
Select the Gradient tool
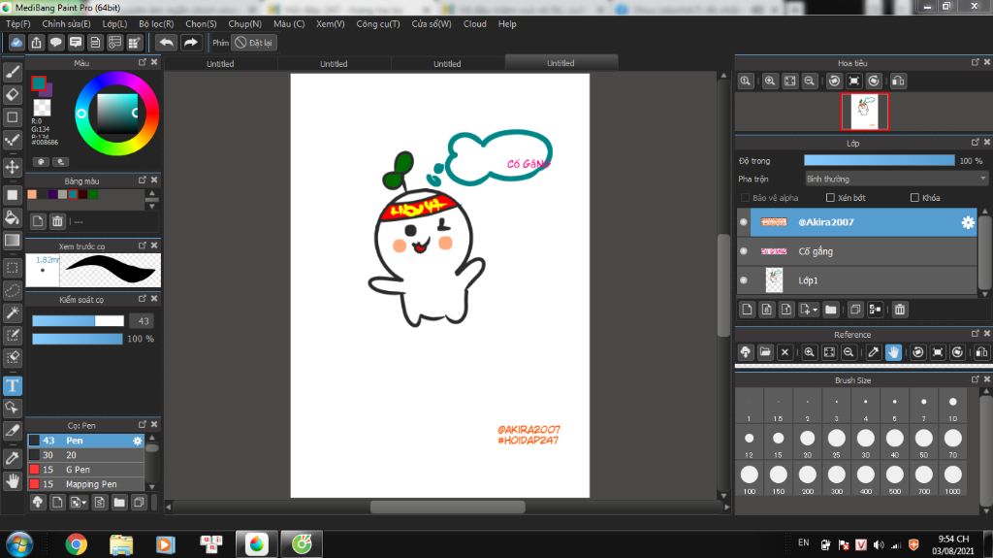pos(12,241)
